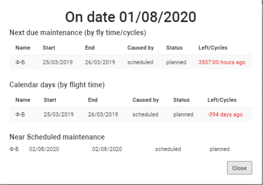This screenshot has height=185, width=263.
Task: Select Caused by header in Calendar days table
Action: pyautogui.click(x=146, y=100)
